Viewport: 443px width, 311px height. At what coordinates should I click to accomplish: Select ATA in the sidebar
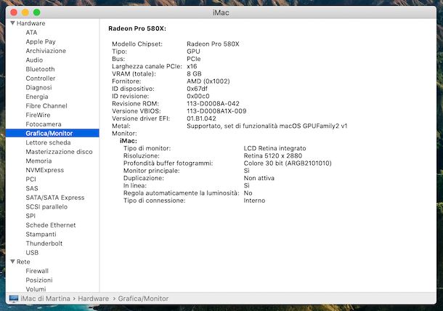coord(31,33)
